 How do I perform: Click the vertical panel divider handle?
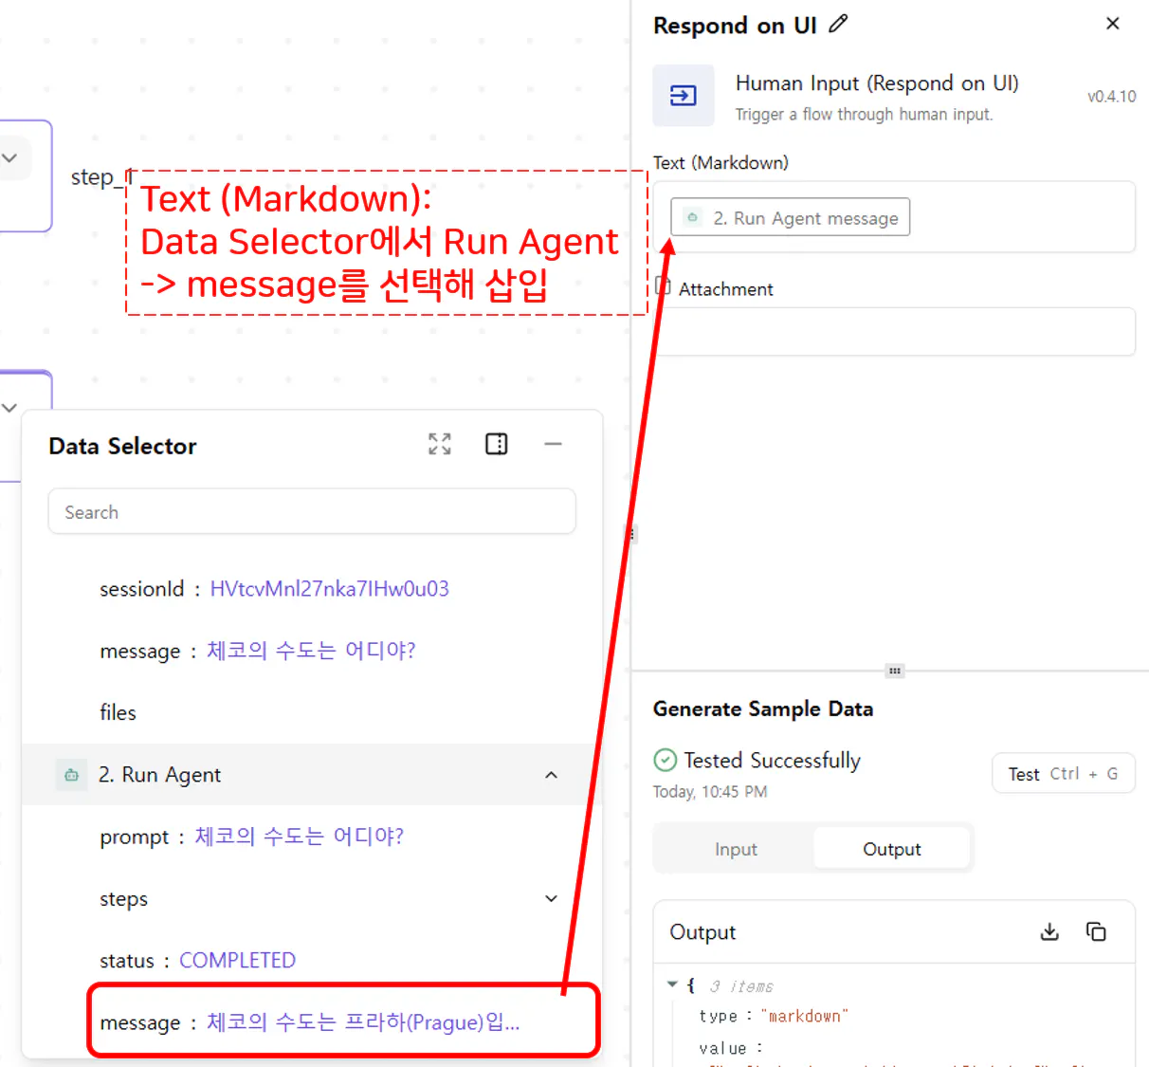coord(631,534)
